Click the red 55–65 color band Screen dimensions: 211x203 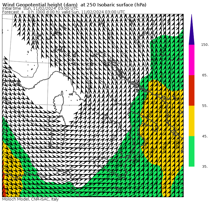(x=192, y=90)
